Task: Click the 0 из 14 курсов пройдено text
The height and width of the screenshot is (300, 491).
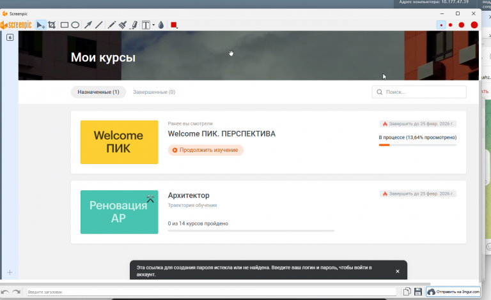Action: [x=198, y=223]
